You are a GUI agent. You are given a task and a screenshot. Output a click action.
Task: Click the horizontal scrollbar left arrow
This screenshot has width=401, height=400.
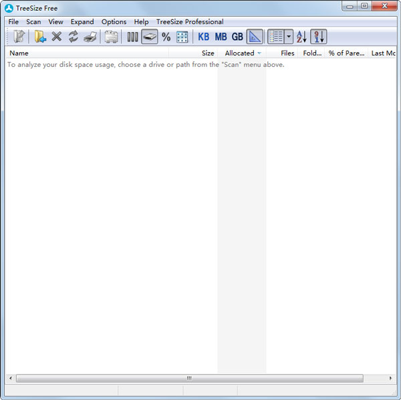[11, 378]
